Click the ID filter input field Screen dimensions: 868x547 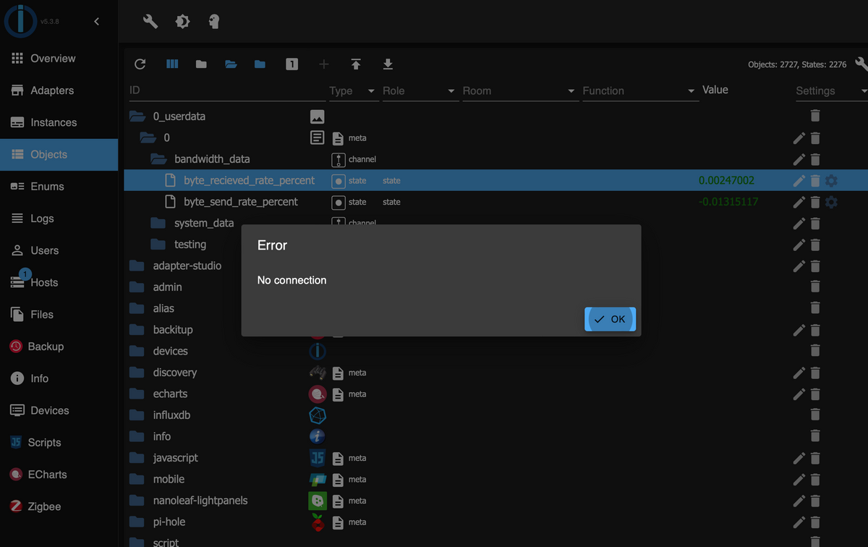pos(224,91)
